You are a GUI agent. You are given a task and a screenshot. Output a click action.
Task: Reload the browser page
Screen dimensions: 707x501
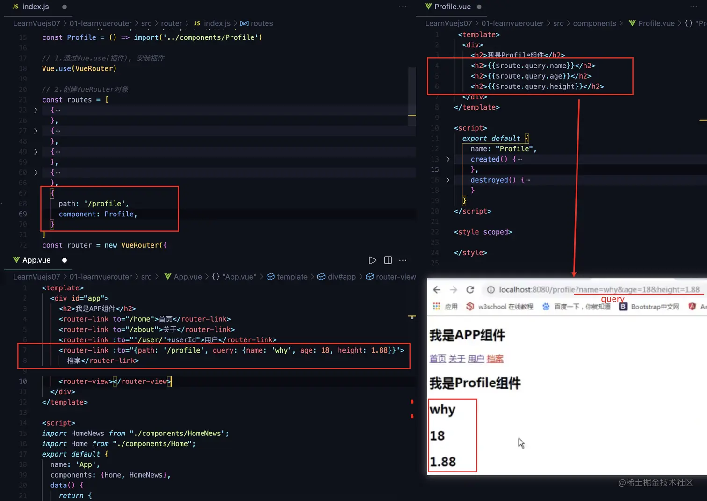[x=470, y=290]
